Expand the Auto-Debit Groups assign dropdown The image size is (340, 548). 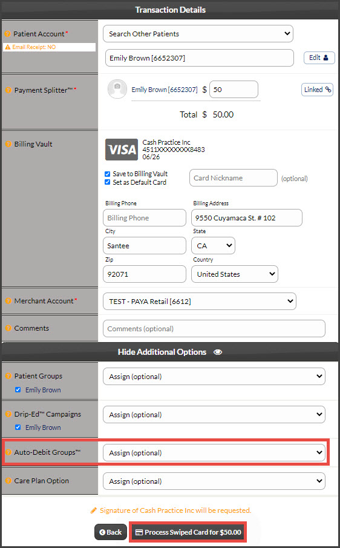coord(214,452)
